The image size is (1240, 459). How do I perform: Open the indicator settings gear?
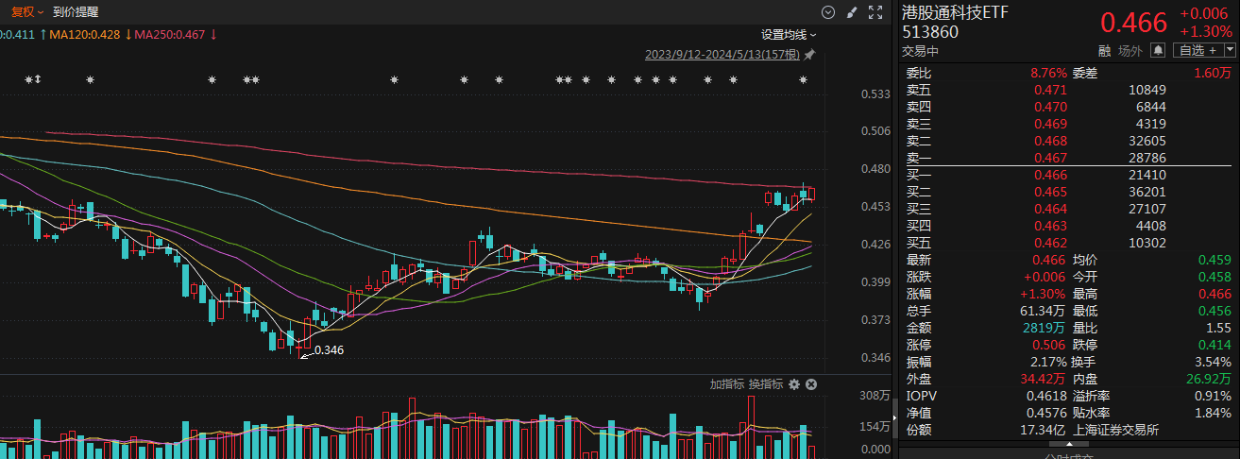pyautogui.click(x=794, y=384)
